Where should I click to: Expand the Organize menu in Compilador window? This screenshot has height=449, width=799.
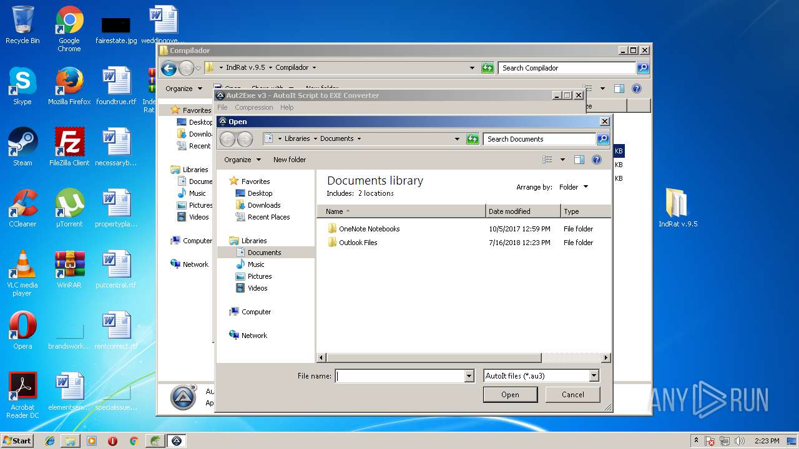pos(184,89)
